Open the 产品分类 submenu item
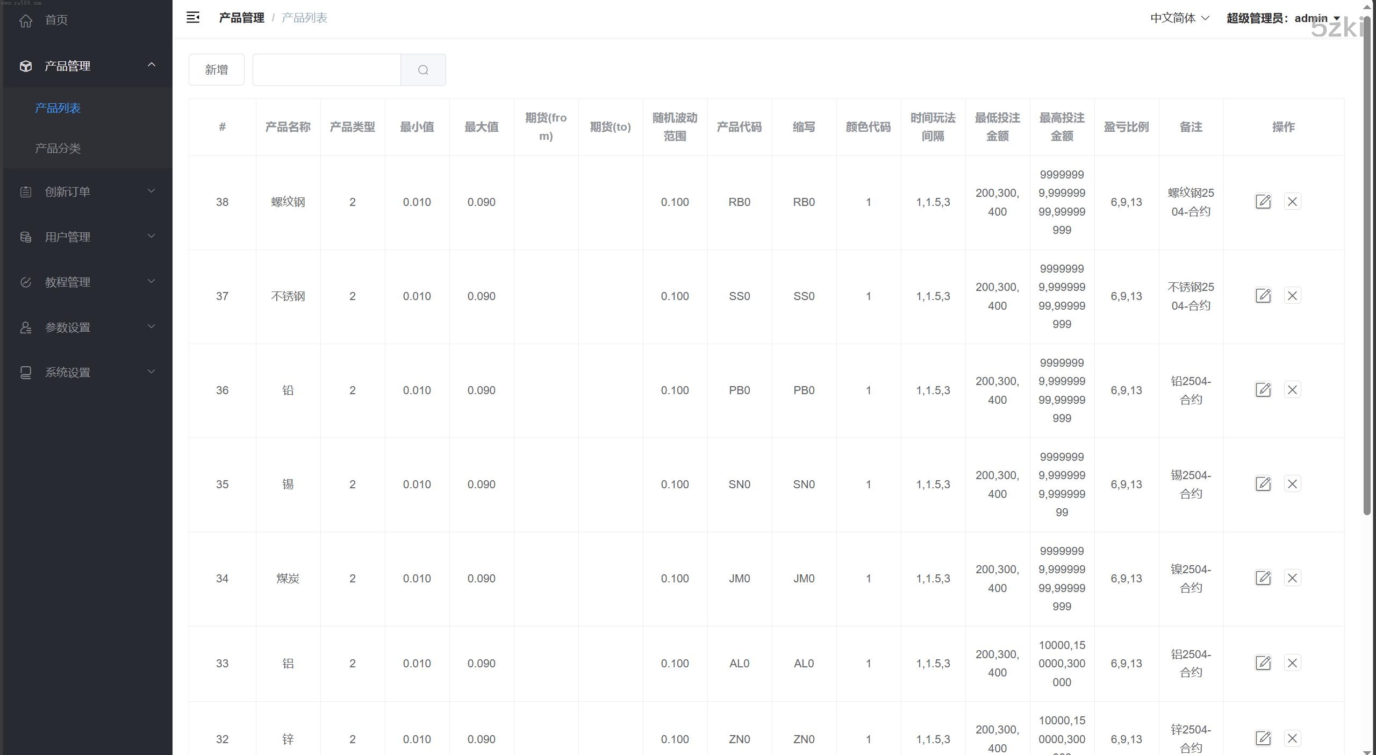 [x=58, y=148]
